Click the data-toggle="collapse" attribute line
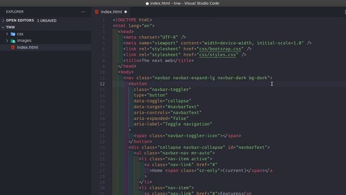This screenshot has height=195, width=346. 162,101
